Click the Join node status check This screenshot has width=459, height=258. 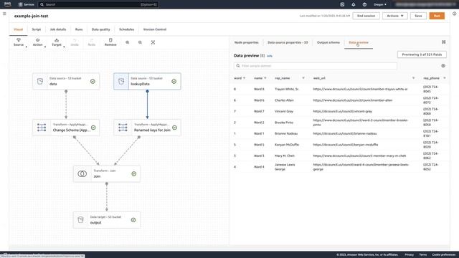point(134,173)
